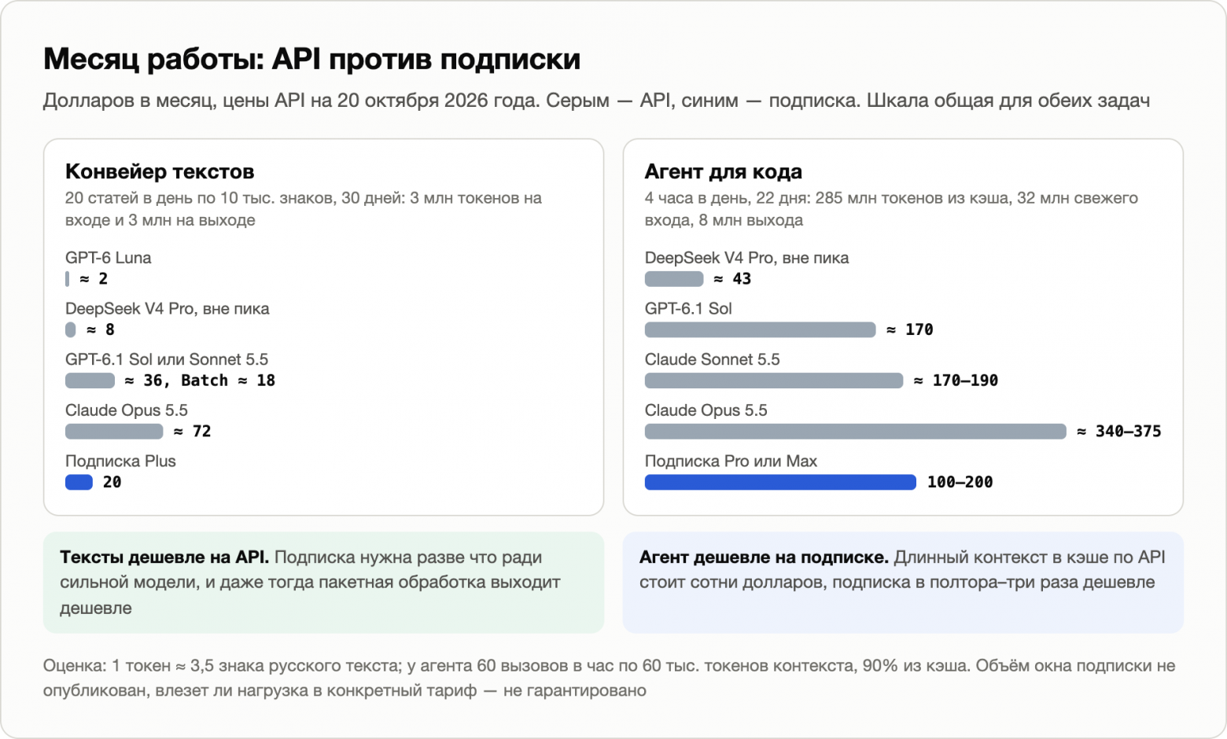
Task: Click the footnote starting with 'Оценка: 1 токен'
Action: 610,678
